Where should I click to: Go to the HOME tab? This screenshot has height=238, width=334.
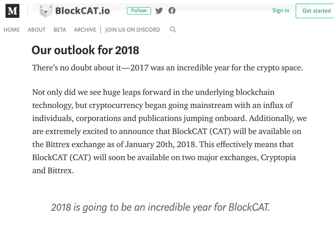(11, 30)
